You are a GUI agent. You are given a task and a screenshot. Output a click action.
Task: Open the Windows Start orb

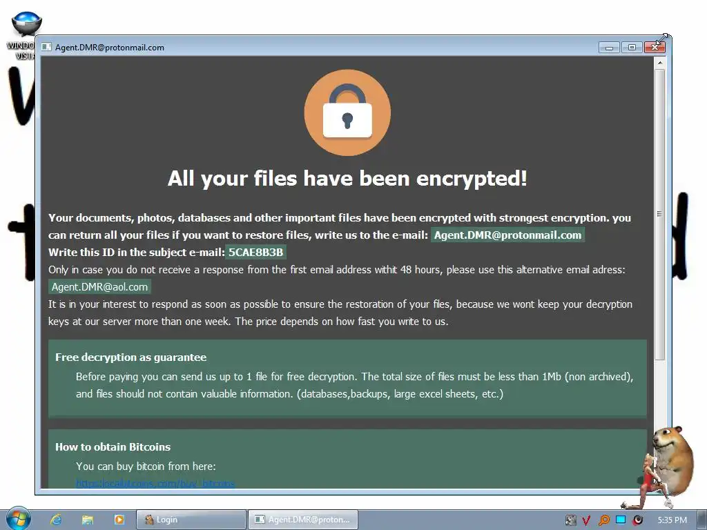(x=19, y=518)
